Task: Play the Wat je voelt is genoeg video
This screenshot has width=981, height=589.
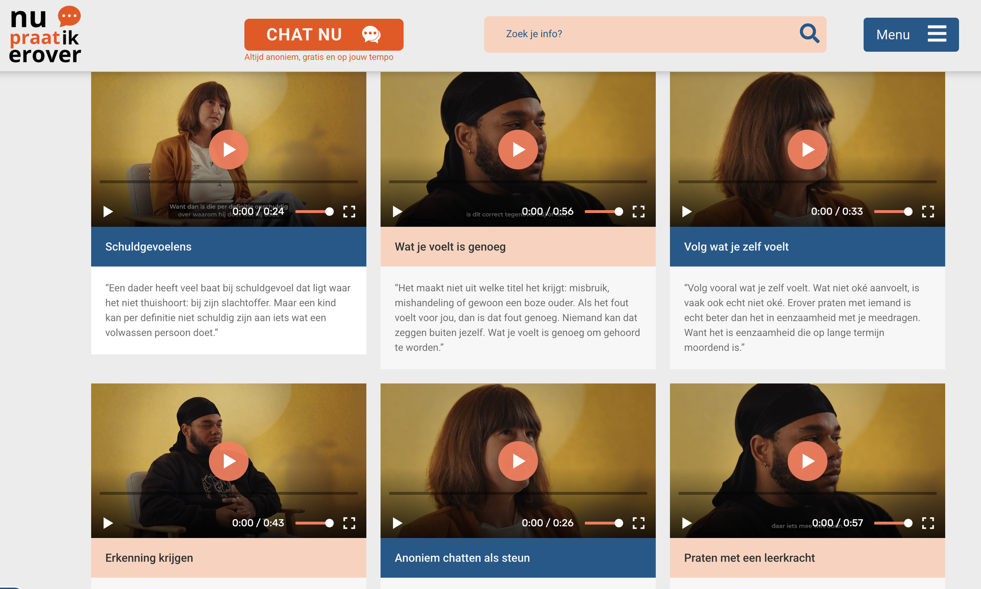Action: point(518,150)
